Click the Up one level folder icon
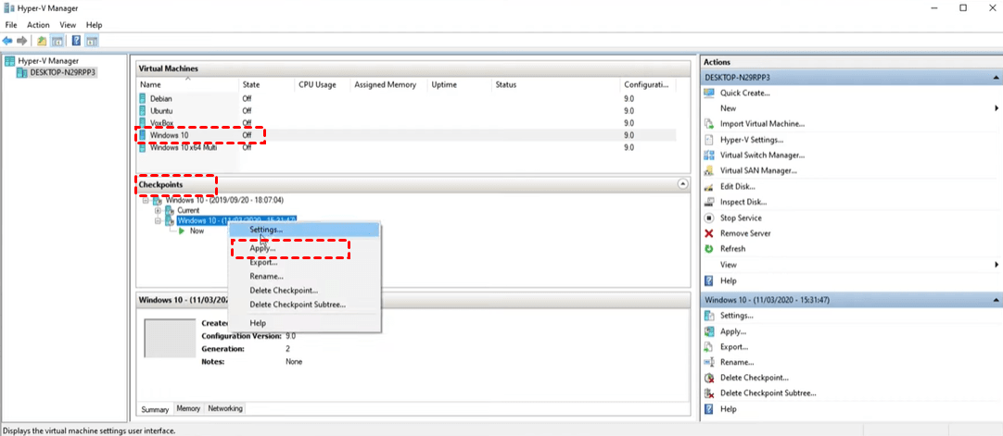 pos(42,41)
